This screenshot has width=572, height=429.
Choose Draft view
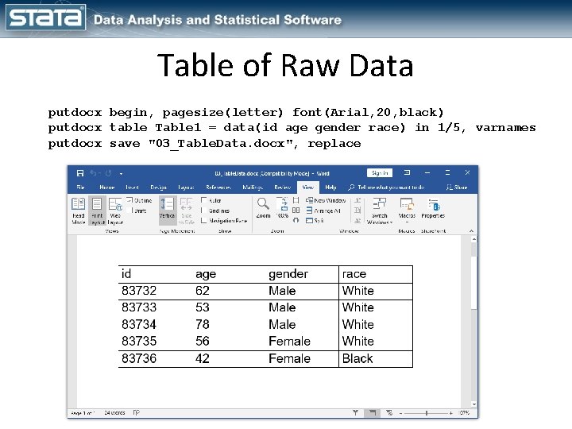click(137, 211)
